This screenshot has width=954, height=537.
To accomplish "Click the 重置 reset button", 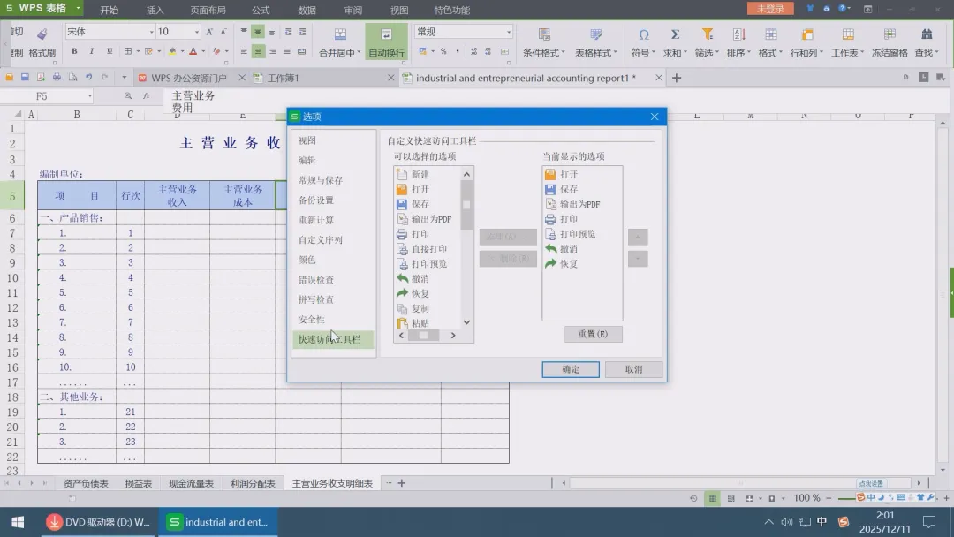I will 594,334.
